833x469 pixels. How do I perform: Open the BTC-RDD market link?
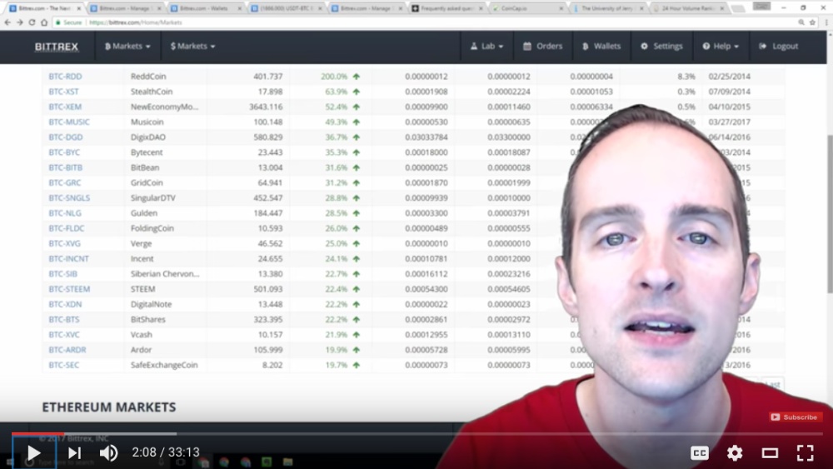coord(65,77)
